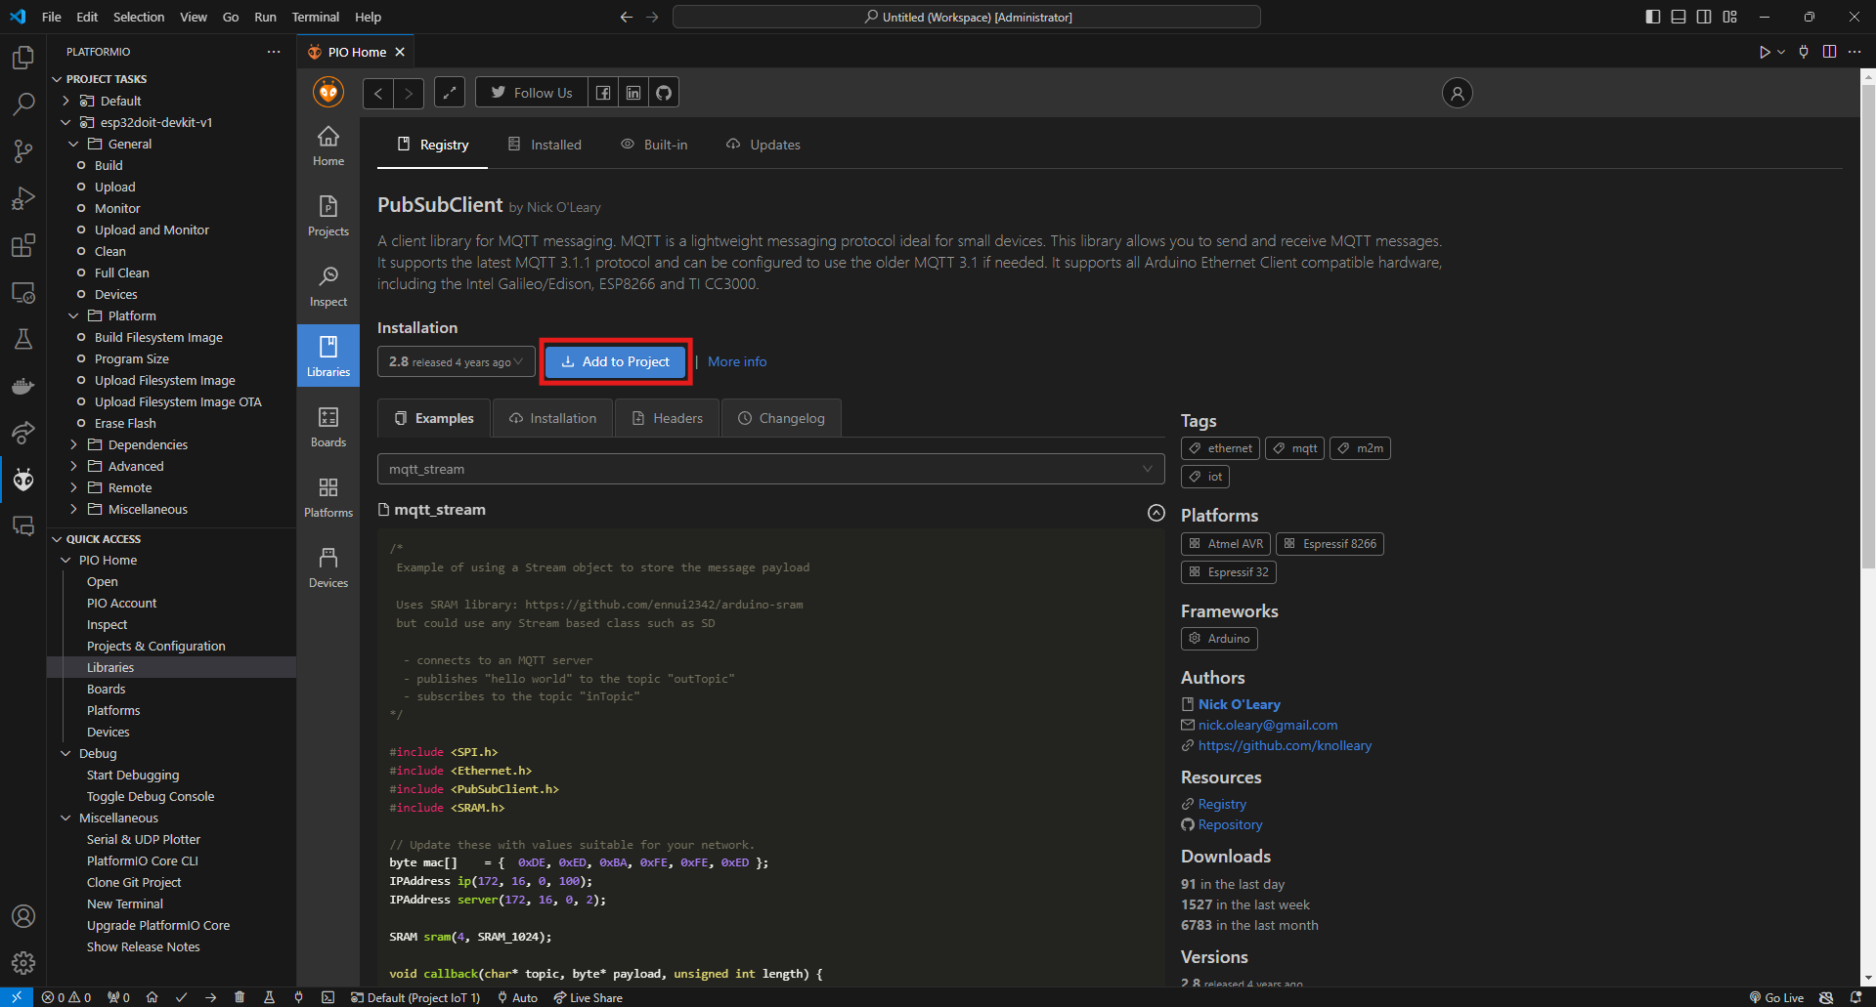
Task: Open Run and Debug view
Action: coord(23,197)
